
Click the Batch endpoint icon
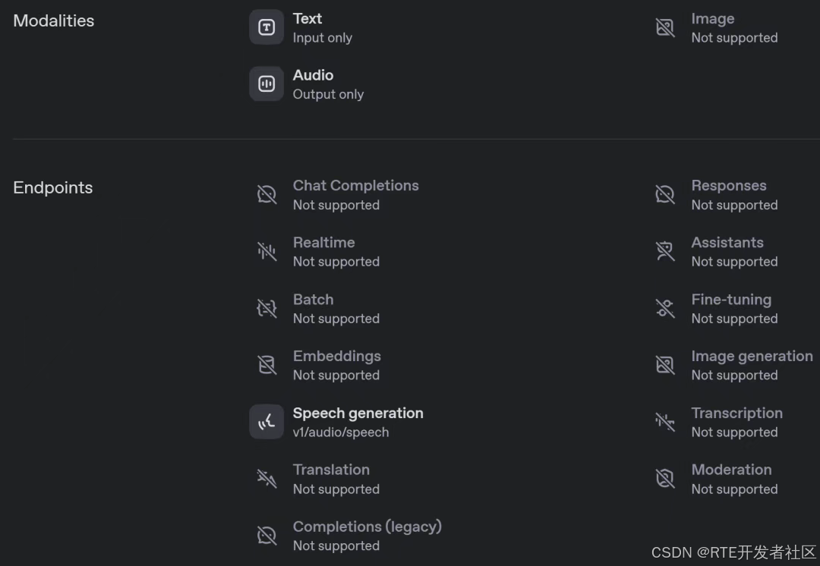pyautogui.click(x=266, y=308)
